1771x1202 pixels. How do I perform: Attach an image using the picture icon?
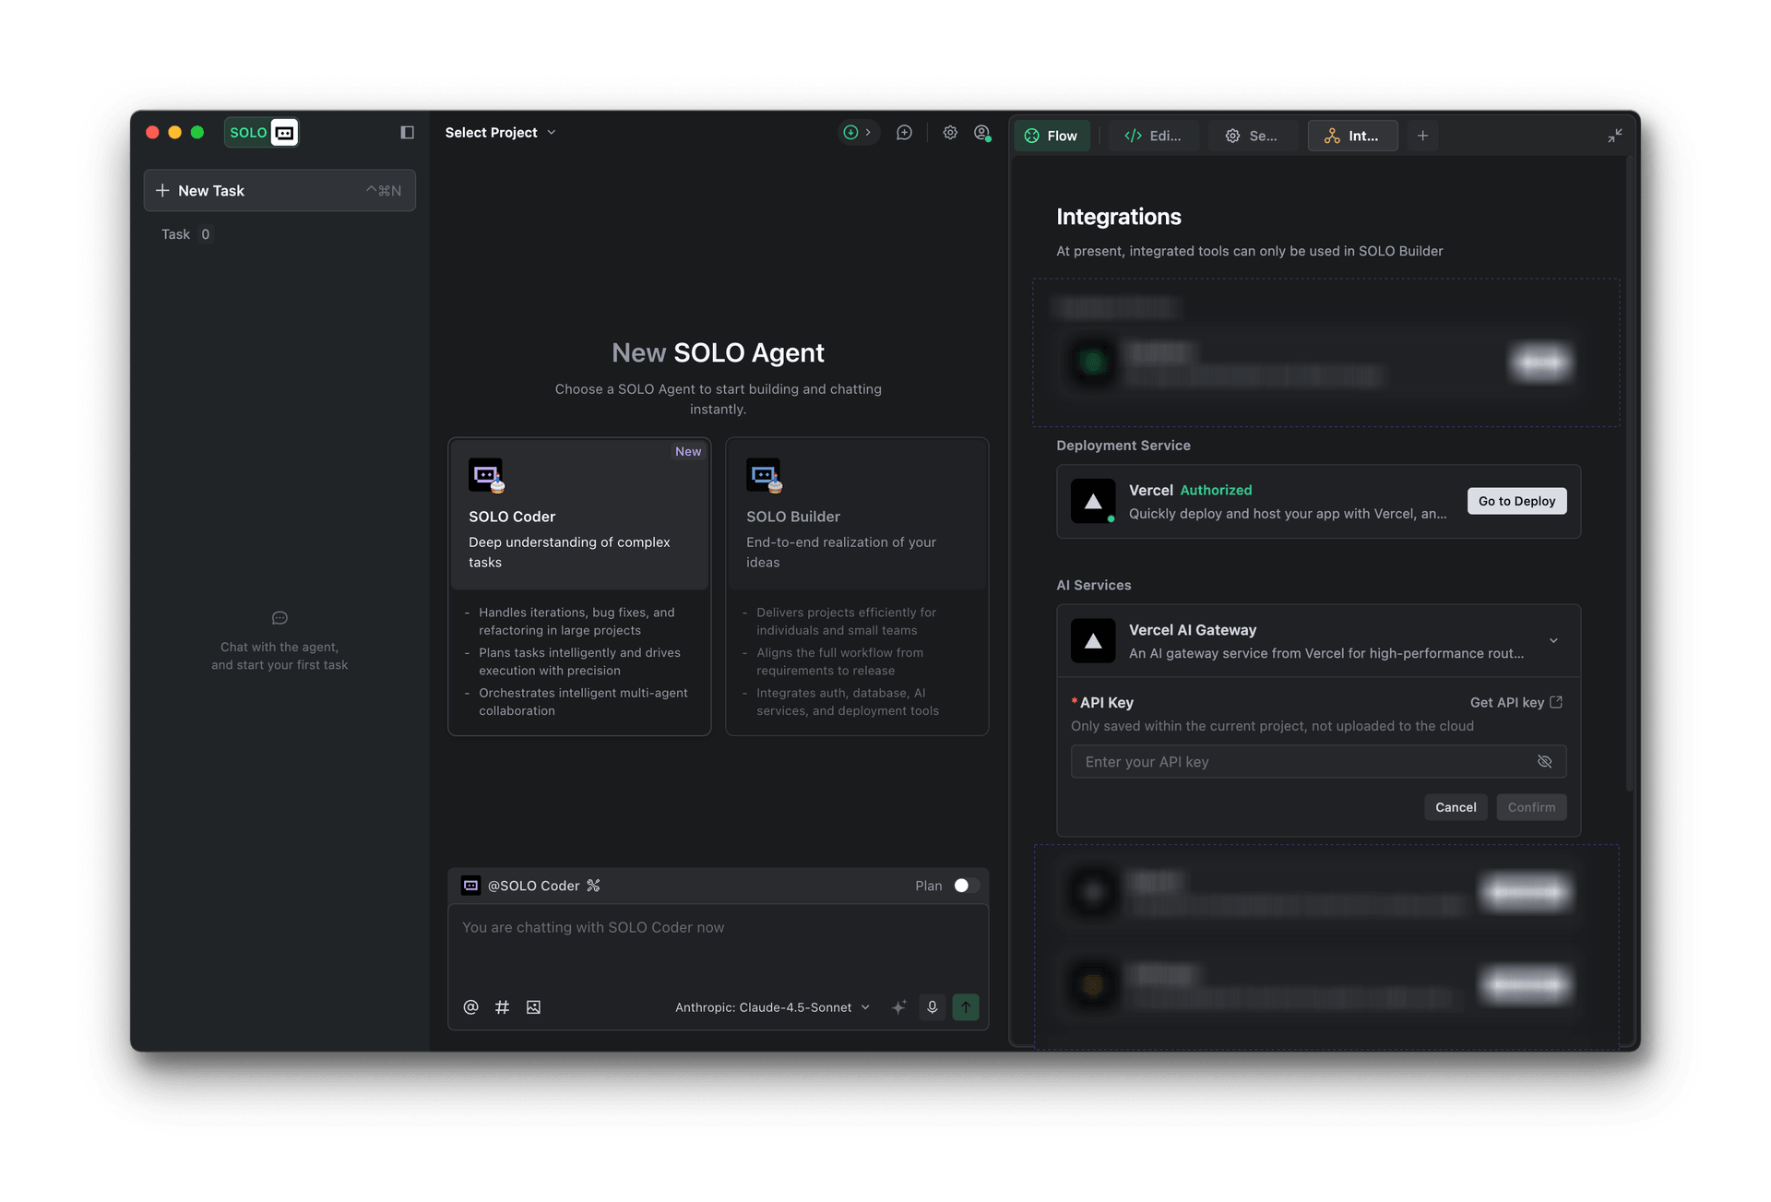pyautogui.click(x=533, y=1007)
